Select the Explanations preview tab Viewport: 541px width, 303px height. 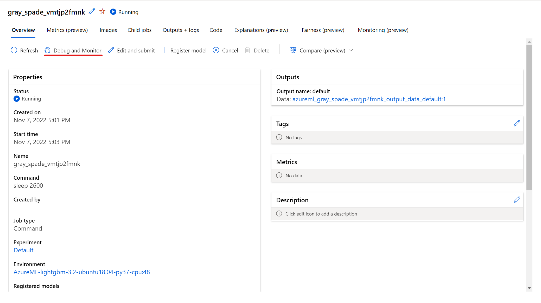pyautogui.click(x=261, y=30)
